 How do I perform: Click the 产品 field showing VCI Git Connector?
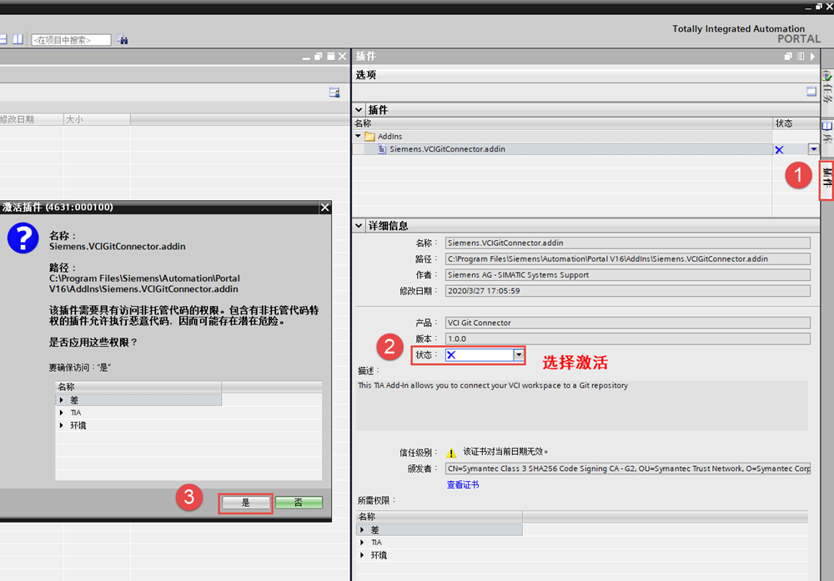(x=628, y=323)
